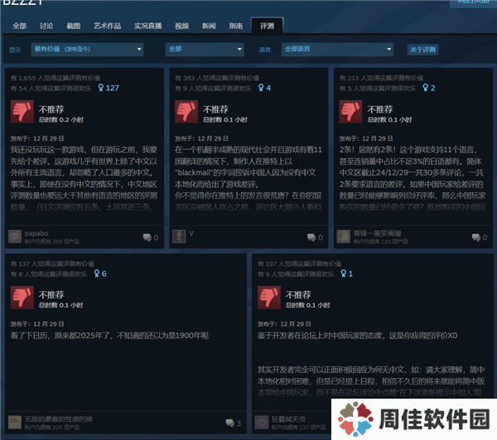
Task: Click 有 213 人觉得这篇评测有价值 text
Action: click(x=381, y=78)
